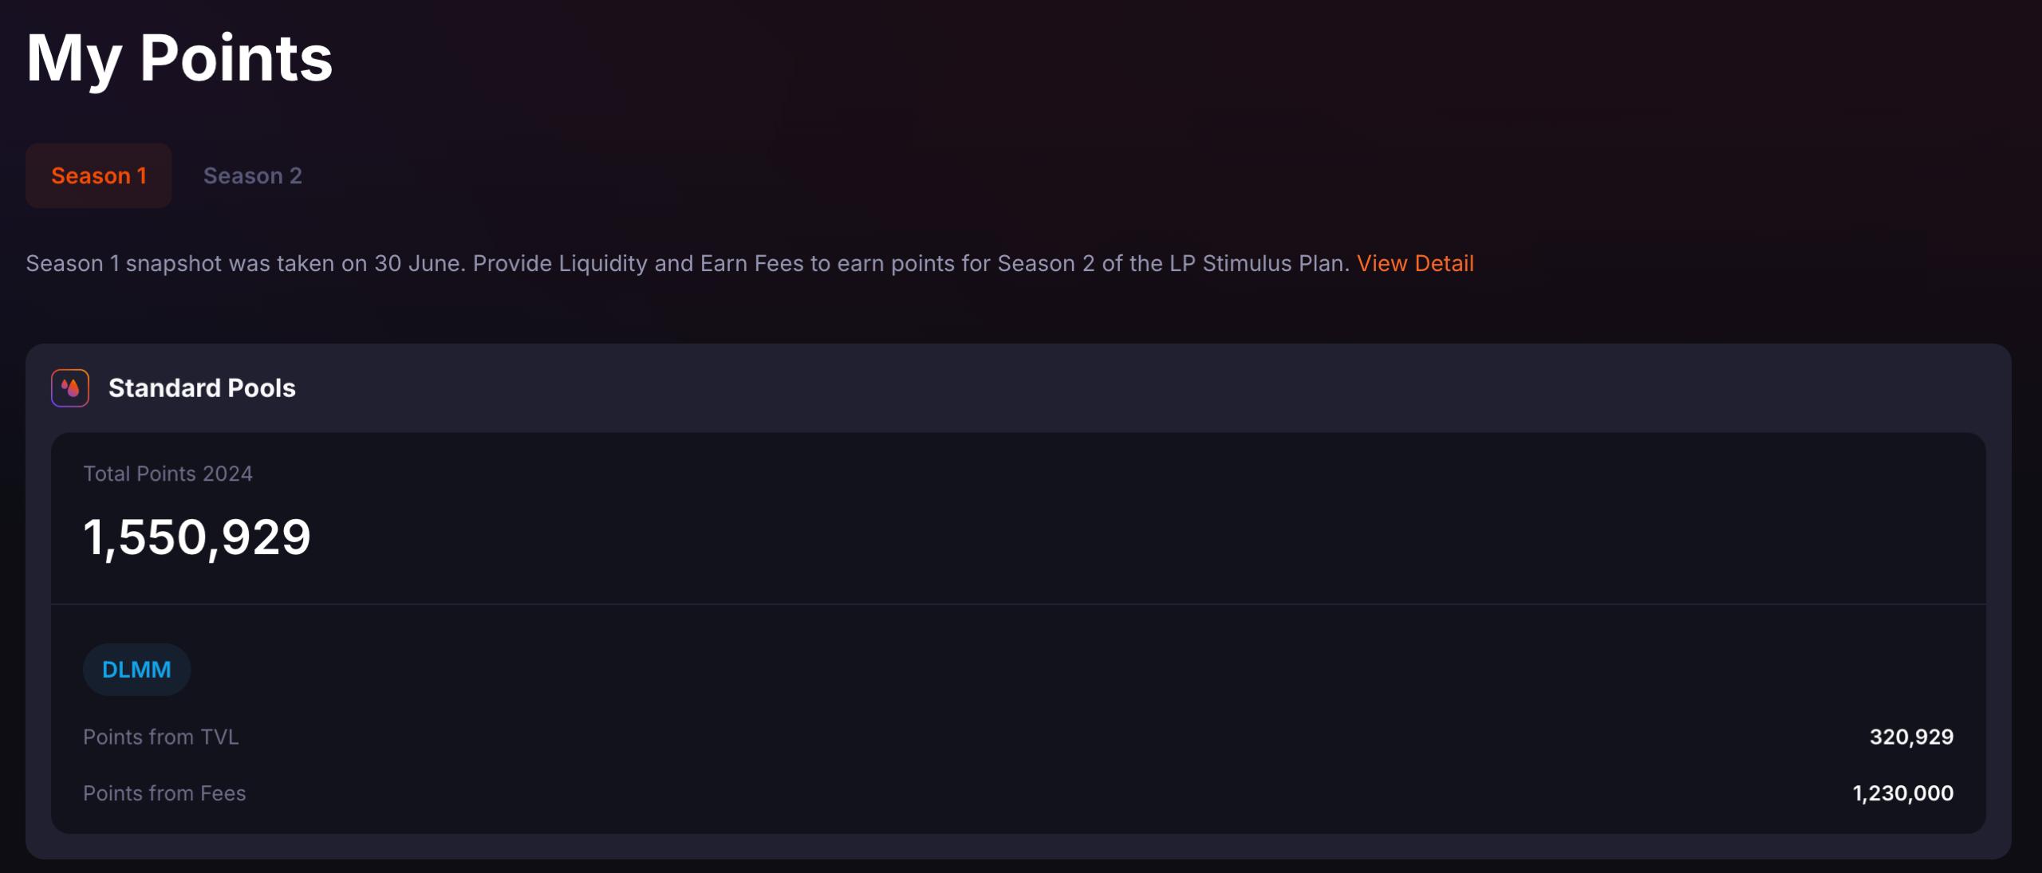Image resolution: width=2042 pixels, height=873 pixels.
Task: Open the View Detail link
Action: pyautogui.click(x=1415, y=264)
